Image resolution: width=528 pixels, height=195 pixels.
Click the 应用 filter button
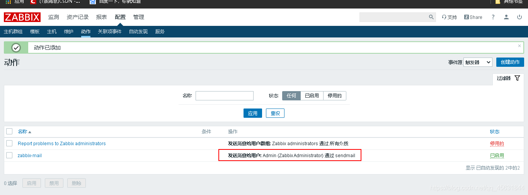click(x=253, y=113)
